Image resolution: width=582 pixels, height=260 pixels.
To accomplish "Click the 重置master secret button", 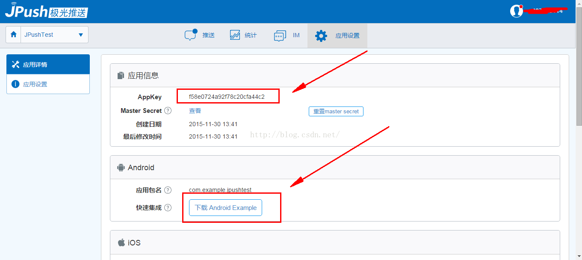I will pos(336,111).
